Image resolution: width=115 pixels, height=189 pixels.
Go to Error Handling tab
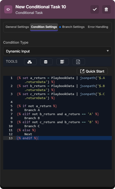click(x=98, y=27)
